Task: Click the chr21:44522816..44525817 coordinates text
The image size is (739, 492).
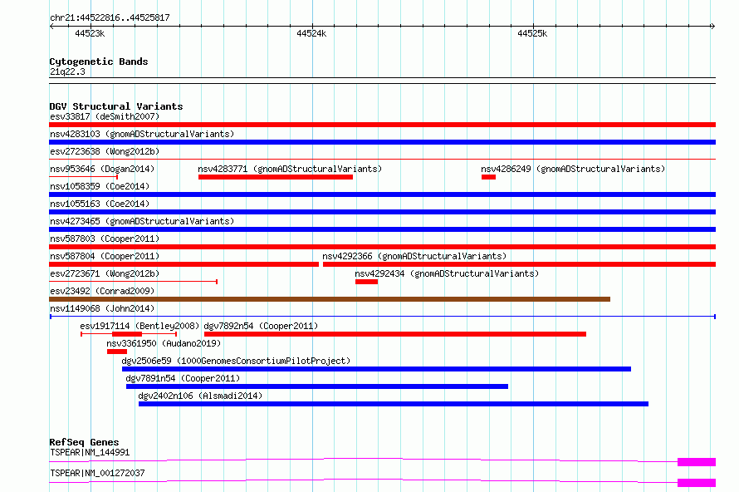Action: (x=110, y=17)
